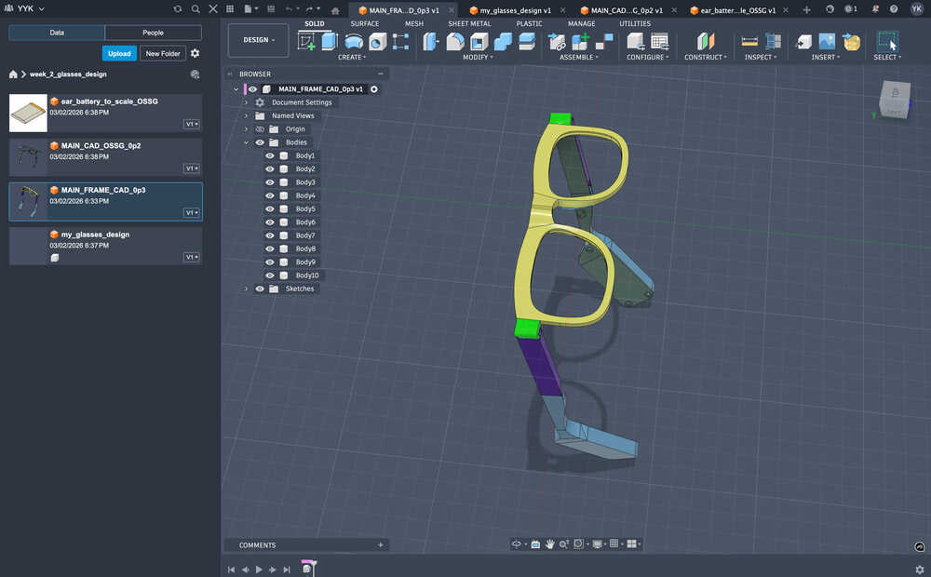Viewport: 931px width, 577px height.
Task: Expand the Named Views folder
Action: 245,115
